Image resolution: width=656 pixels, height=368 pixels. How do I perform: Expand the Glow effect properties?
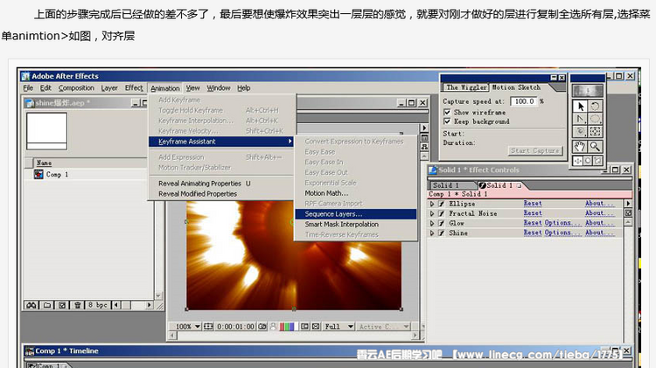click(432, 223)
